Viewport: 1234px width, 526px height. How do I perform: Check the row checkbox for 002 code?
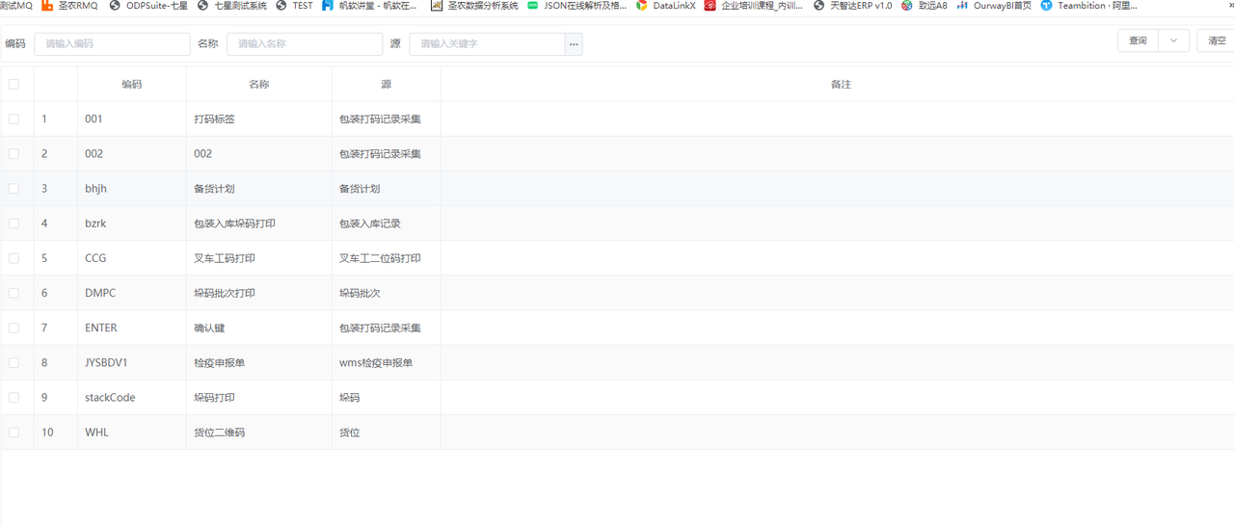click(x=13, y=154)
